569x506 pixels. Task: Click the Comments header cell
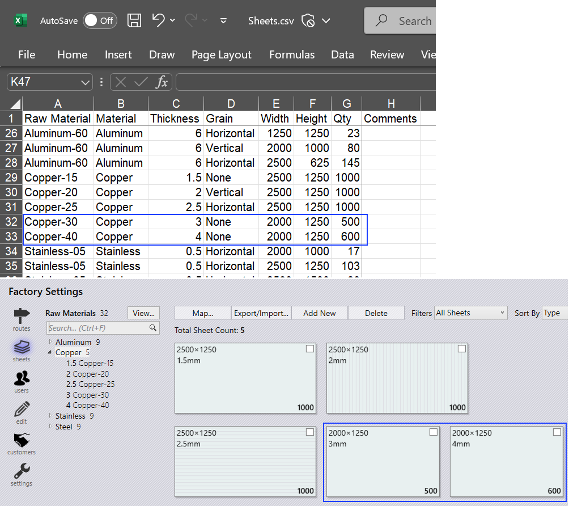click(391, 119)
